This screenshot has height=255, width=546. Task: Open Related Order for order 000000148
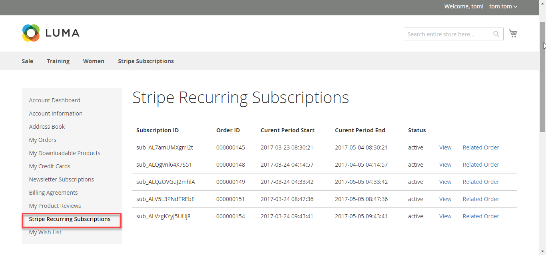coord(480,165)
